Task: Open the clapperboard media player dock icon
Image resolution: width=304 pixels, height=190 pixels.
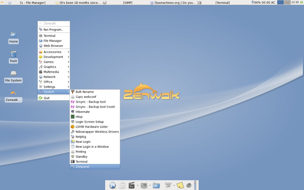Action: 132,185
